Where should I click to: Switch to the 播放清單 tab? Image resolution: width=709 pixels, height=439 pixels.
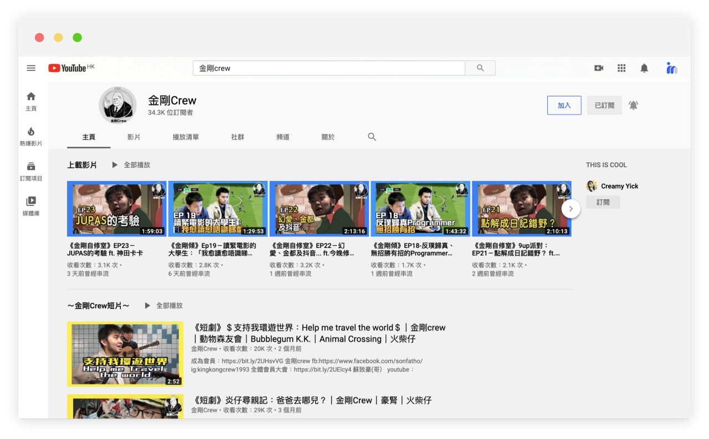(186, 137)
